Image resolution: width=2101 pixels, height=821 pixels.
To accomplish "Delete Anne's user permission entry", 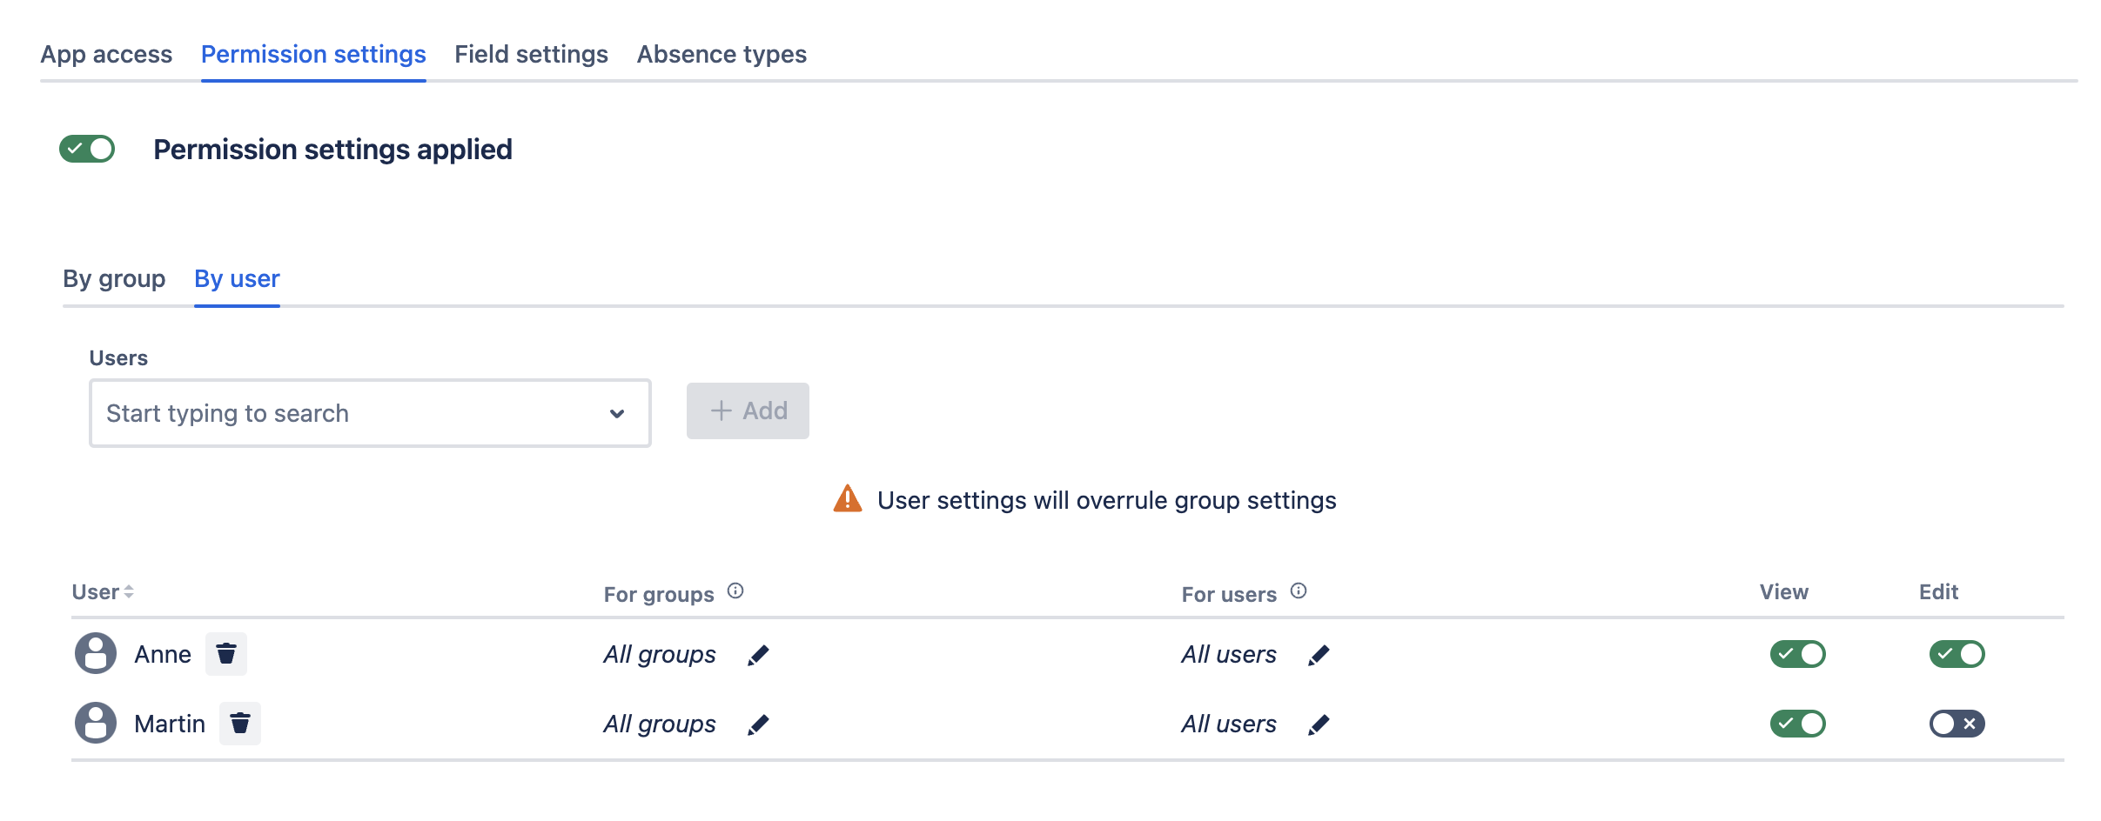I will point(225,653).
